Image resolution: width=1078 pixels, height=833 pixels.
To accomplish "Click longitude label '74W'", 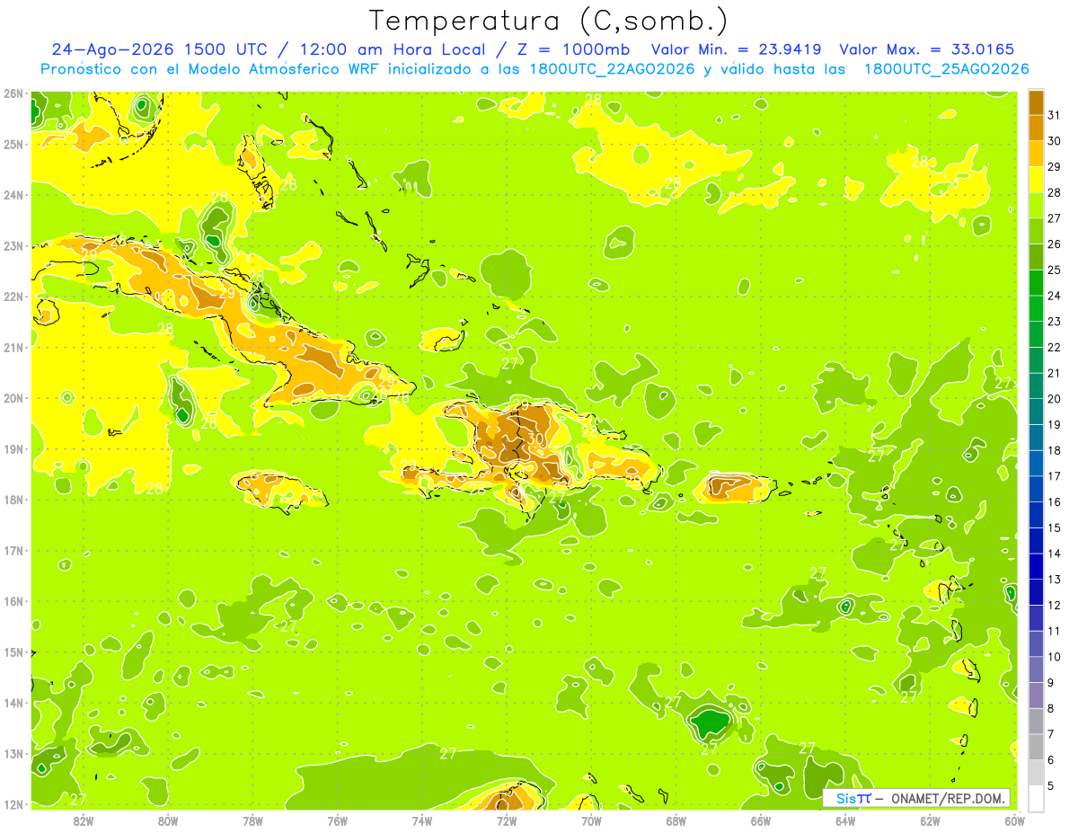I will 422,820.
